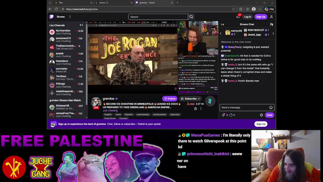Open the user account icon
Image resolution: width=323 pixels, height=182 pixels.
pyautogui.click(x=272, y=17)
